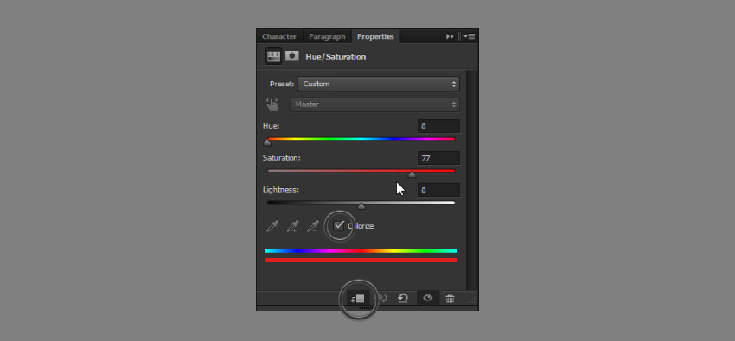Click the Hue/Saturation adjustment icon
The width and height of the screenshot is (735, 341).
(x=273, y=56)
